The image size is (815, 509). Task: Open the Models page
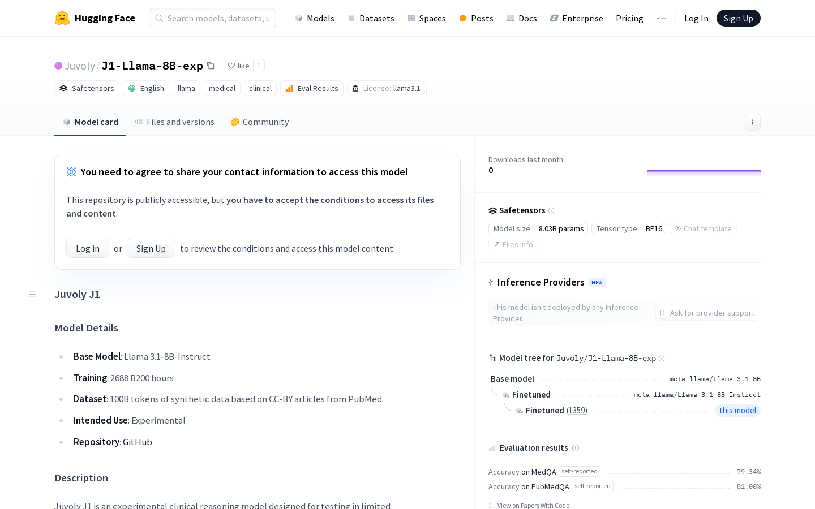315,18
